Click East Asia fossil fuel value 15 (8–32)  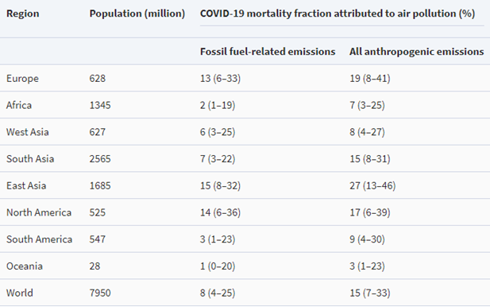click(220, 186)
